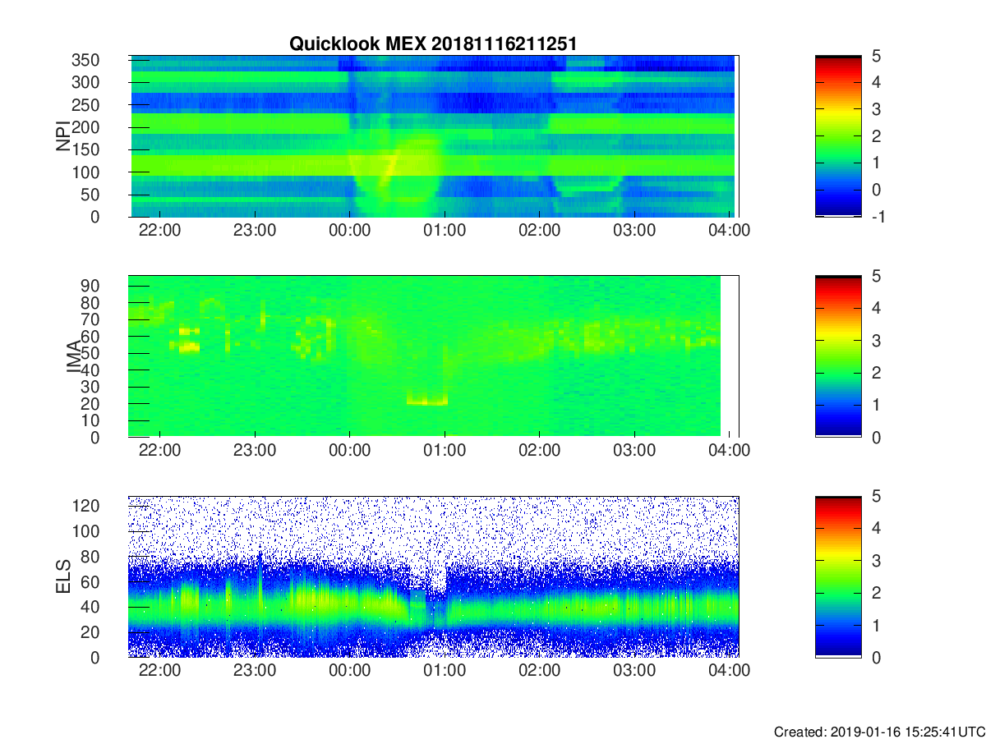Select the NPI y-axis label

click(x=63, y=136)
